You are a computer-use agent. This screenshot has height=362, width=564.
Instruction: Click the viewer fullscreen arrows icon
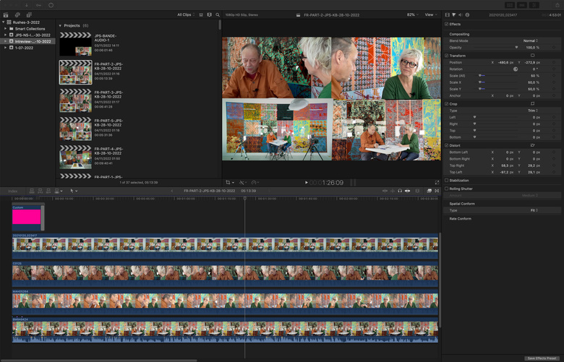click(437, 183)
